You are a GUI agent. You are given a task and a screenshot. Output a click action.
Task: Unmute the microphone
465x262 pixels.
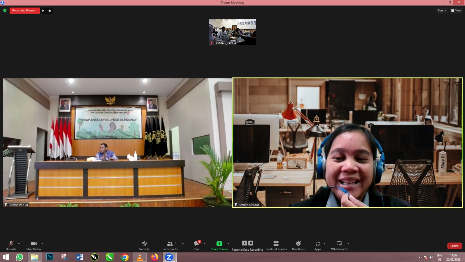pos(11,244)
